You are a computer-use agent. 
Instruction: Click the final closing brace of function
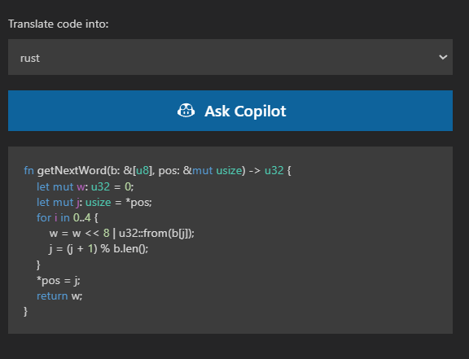26,312
